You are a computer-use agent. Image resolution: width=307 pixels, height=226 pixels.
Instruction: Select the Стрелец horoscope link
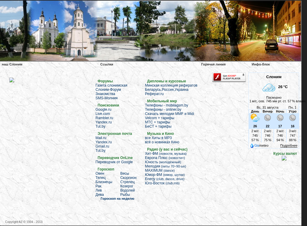click(127, 182)
